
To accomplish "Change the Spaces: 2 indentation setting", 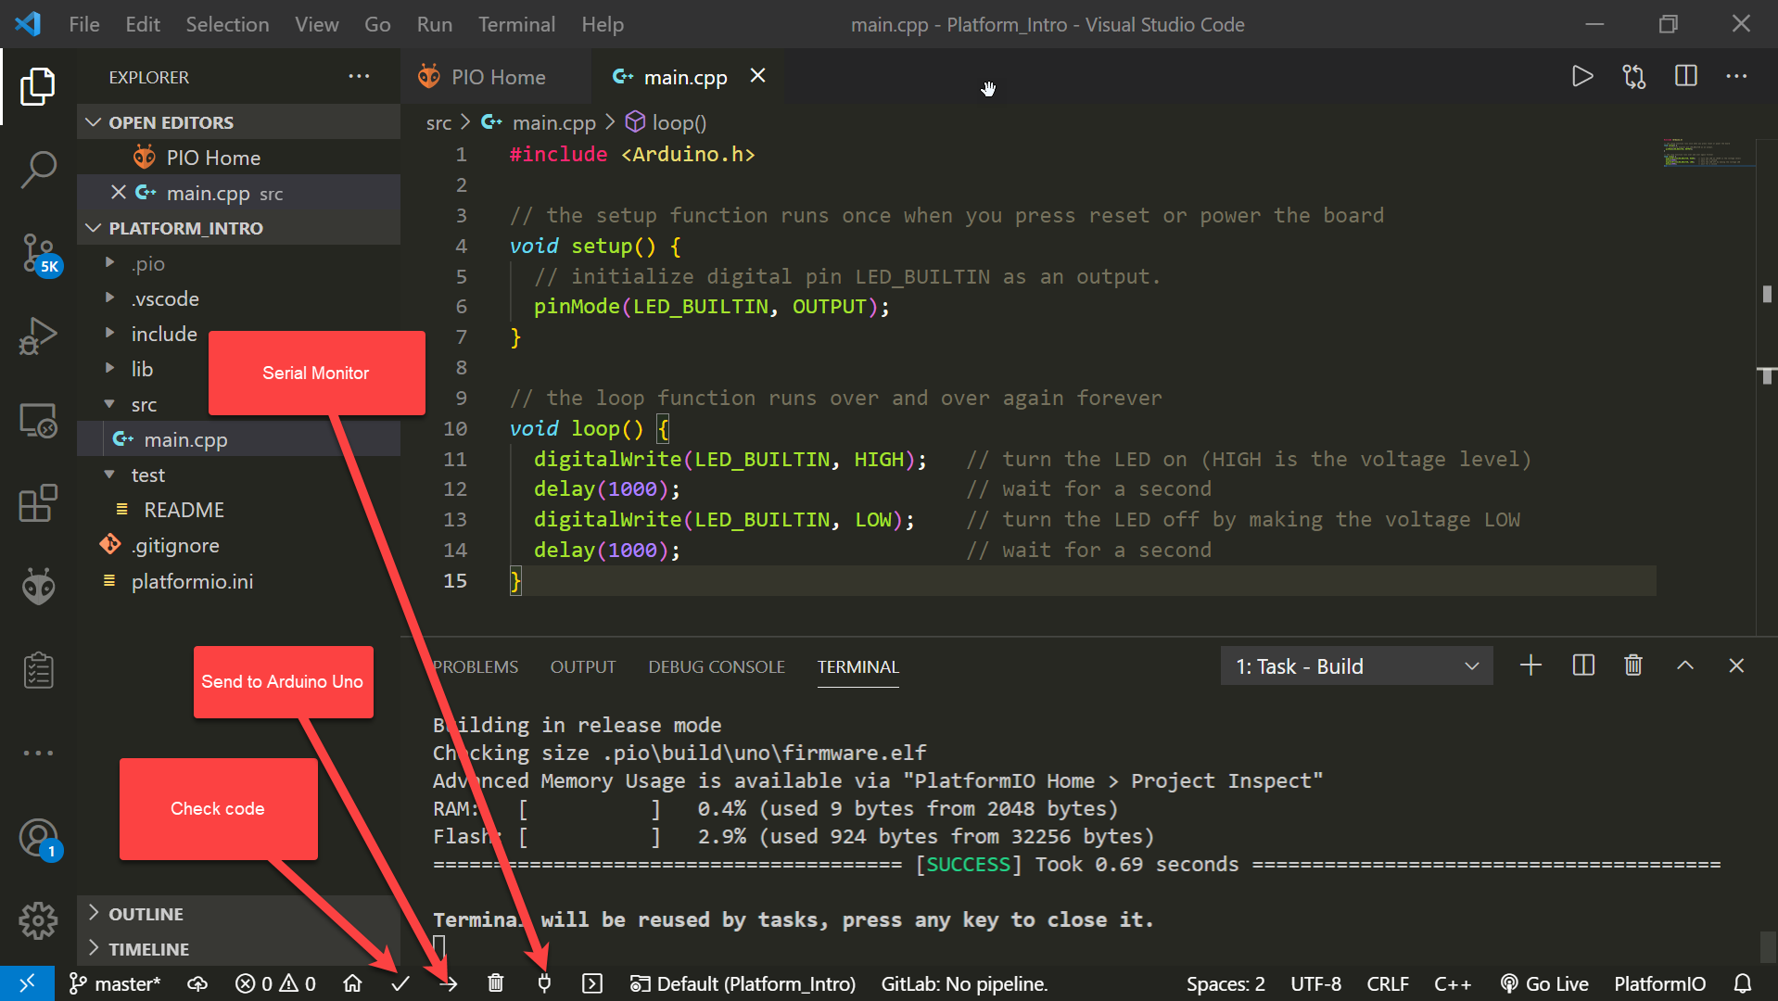I will click(1226, 983).
